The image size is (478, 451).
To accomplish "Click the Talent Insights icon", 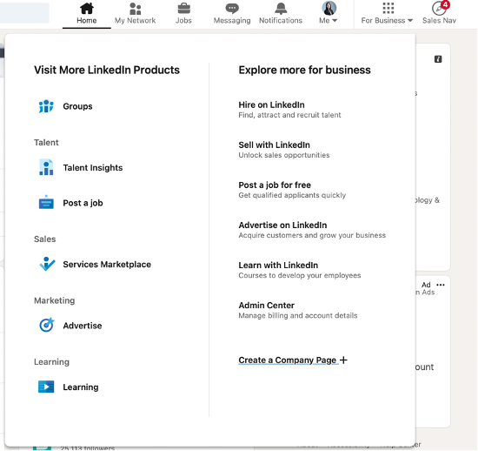I will (46, 167).
